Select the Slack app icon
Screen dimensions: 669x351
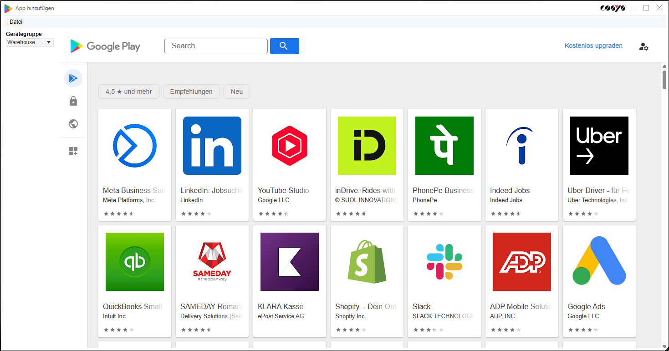point(444,262)
